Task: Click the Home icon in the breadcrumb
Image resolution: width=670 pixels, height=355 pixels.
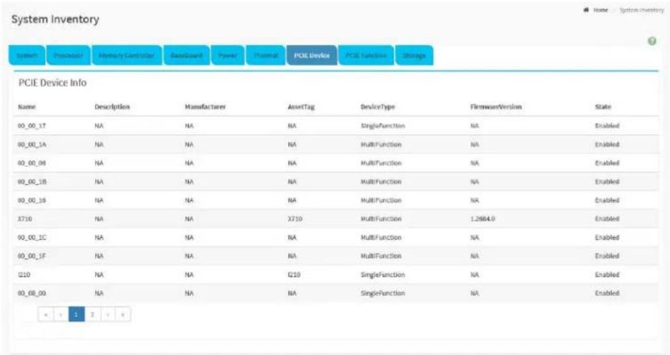Action: (x=586, y=10)
